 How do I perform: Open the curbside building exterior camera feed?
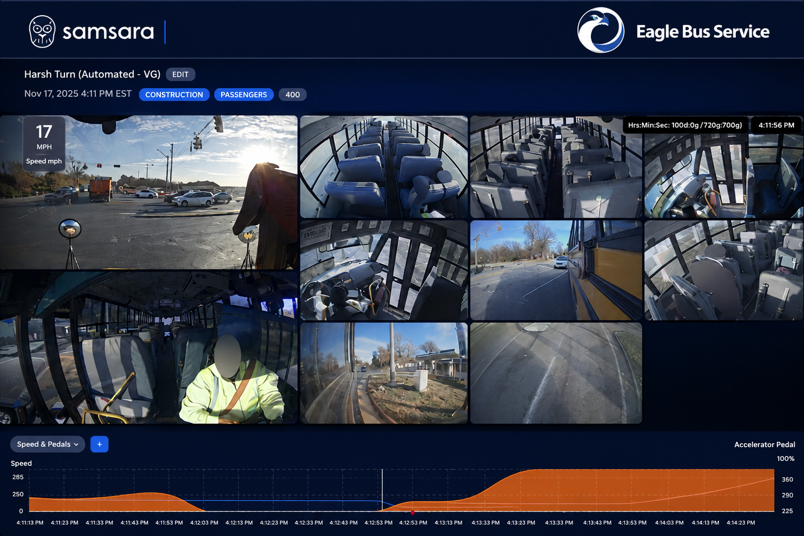click(384, 373)
